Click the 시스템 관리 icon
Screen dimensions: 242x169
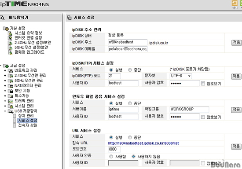[11, 106]
